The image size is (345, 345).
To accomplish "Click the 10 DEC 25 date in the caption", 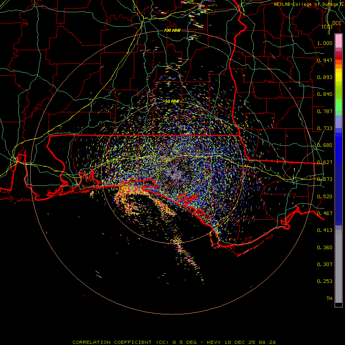I will [240, 342].
